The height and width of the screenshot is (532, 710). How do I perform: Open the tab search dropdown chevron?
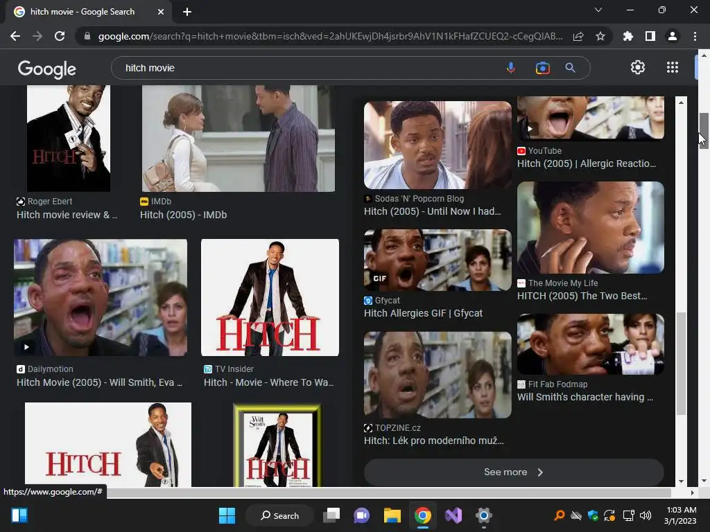[598, 10]
